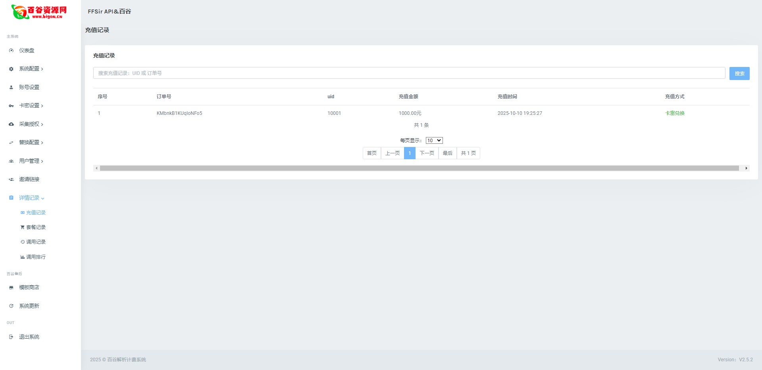Click the Baigu Resource Network logo

(x=39, y=11)
